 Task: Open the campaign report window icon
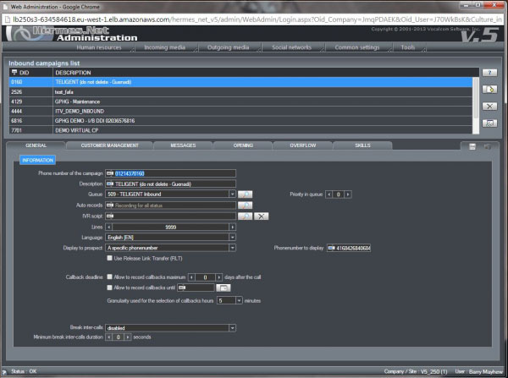[x=489, y=123]
